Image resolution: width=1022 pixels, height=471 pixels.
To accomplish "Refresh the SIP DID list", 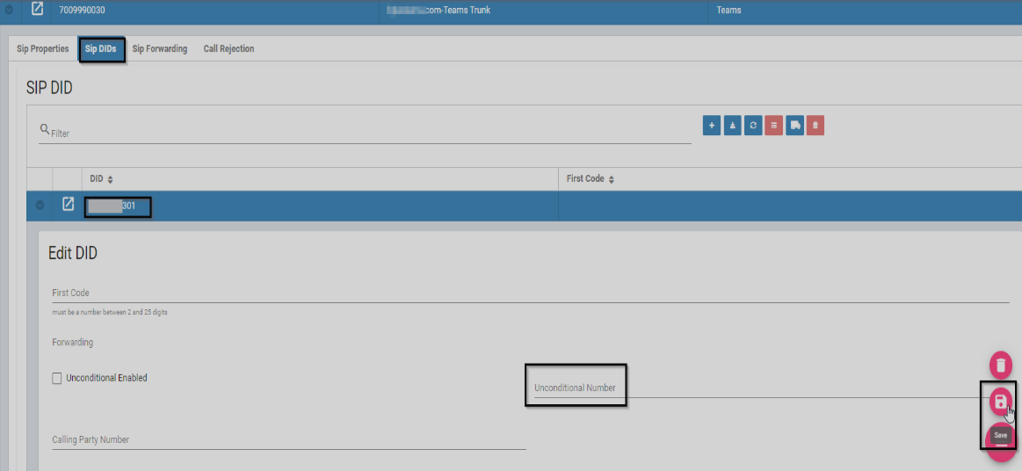I will (x=753, y=126).
